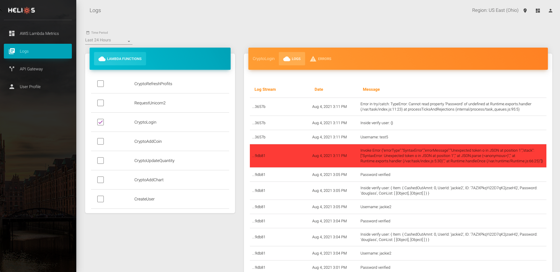Screen dimensions: 560x272
Task: Switch to the LOGS tab
Action: 292,59
